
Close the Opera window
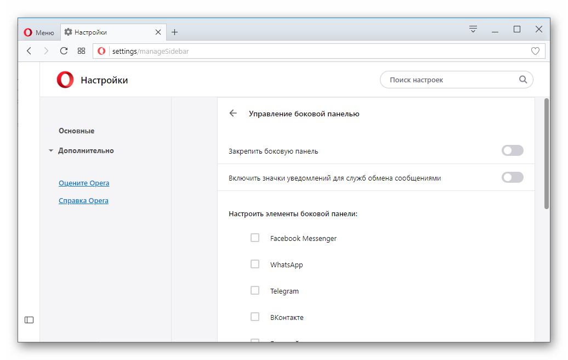(x=539, y=30)
